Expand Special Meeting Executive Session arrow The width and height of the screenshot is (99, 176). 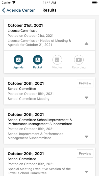click(x=86, y=172)
